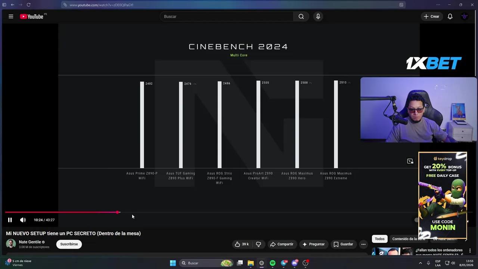Screen dimensions: 478x269
Task: Save the video with Guardar
Action: [343, 244]
